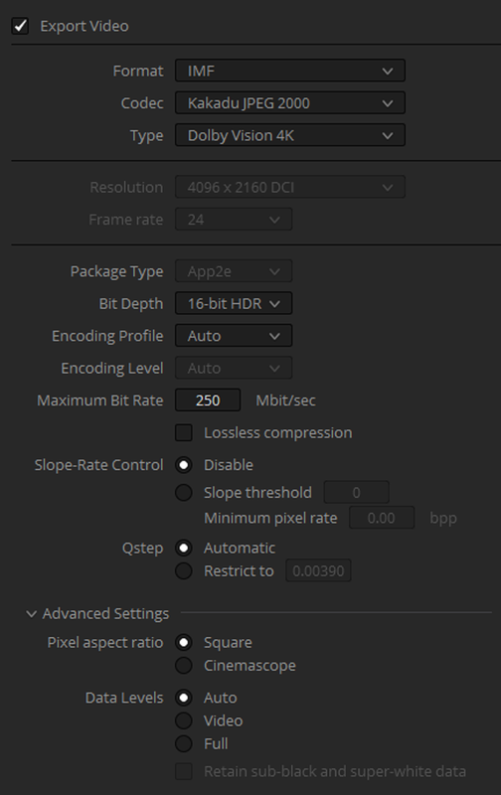
Task: Click the Mbit/sec unit label
Action: point(285,400)
